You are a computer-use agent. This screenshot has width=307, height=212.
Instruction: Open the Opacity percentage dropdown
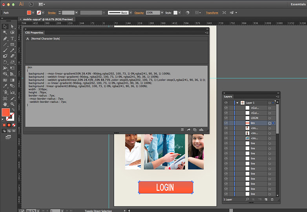coord(162,13)
